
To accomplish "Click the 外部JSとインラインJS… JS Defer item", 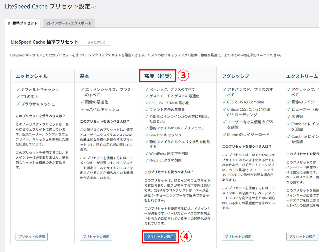I will pos(179,119).
